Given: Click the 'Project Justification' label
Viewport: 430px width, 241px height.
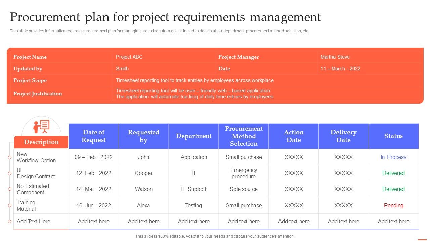Looking at the screenshot, I should coord(38,94).
